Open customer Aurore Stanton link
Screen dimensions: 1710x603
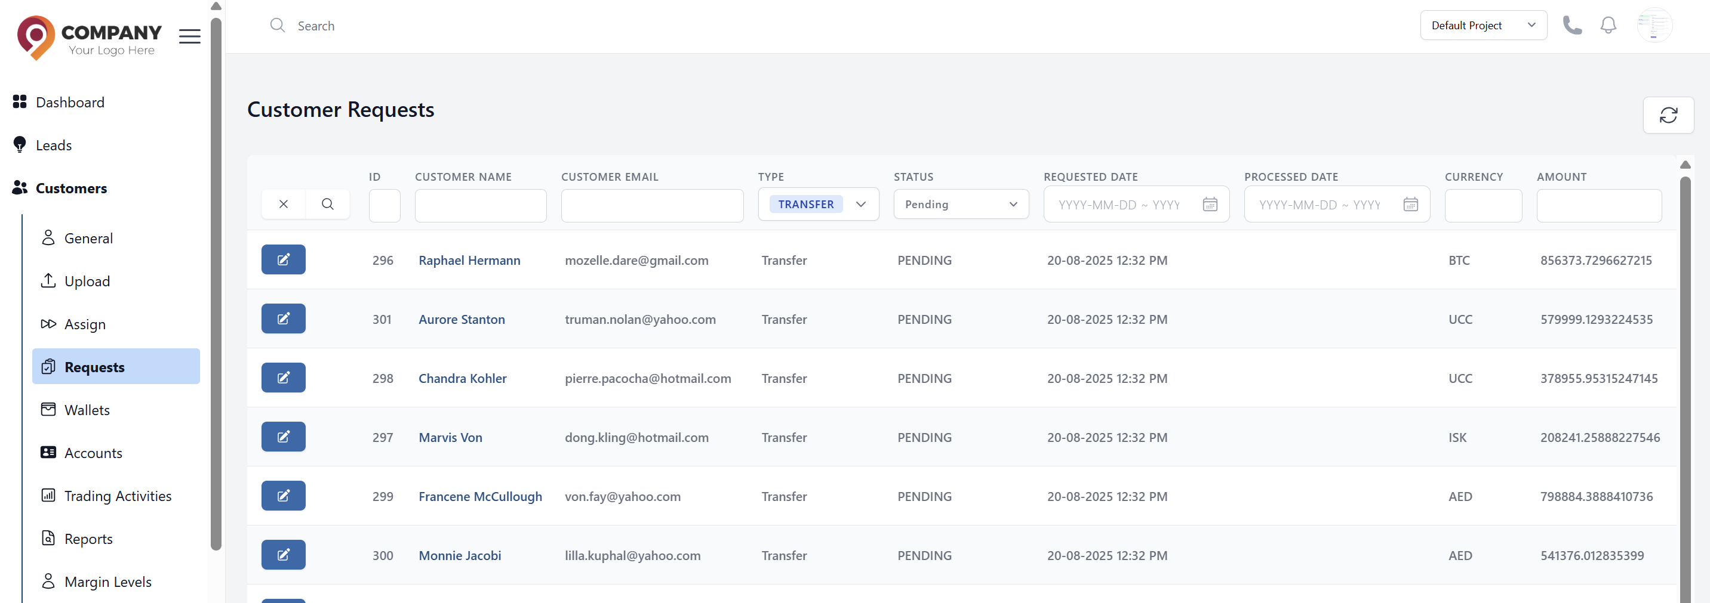point(462,319)
